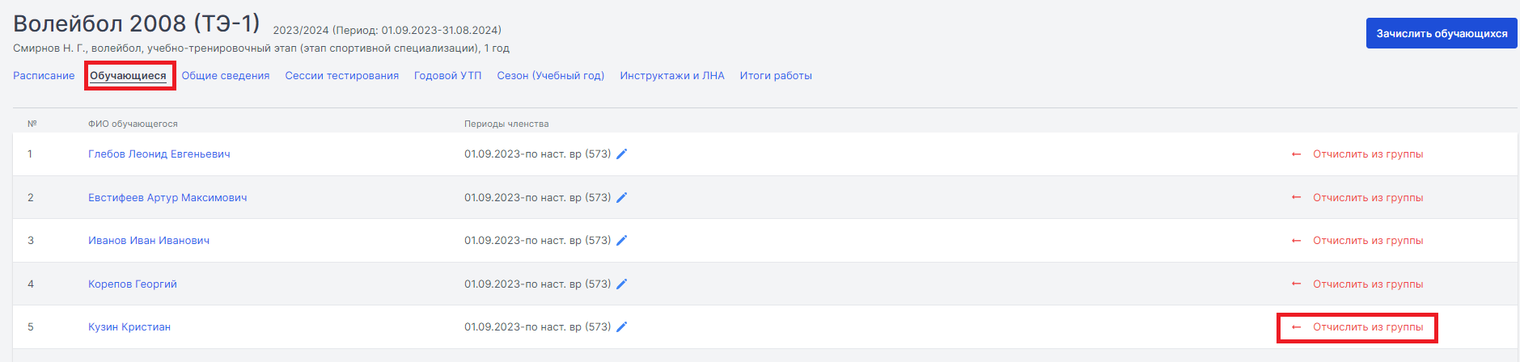Open the Сессии тестирования tab
Image resolution: width=1520 pixels, height=362 pixels.
[341, 76]
